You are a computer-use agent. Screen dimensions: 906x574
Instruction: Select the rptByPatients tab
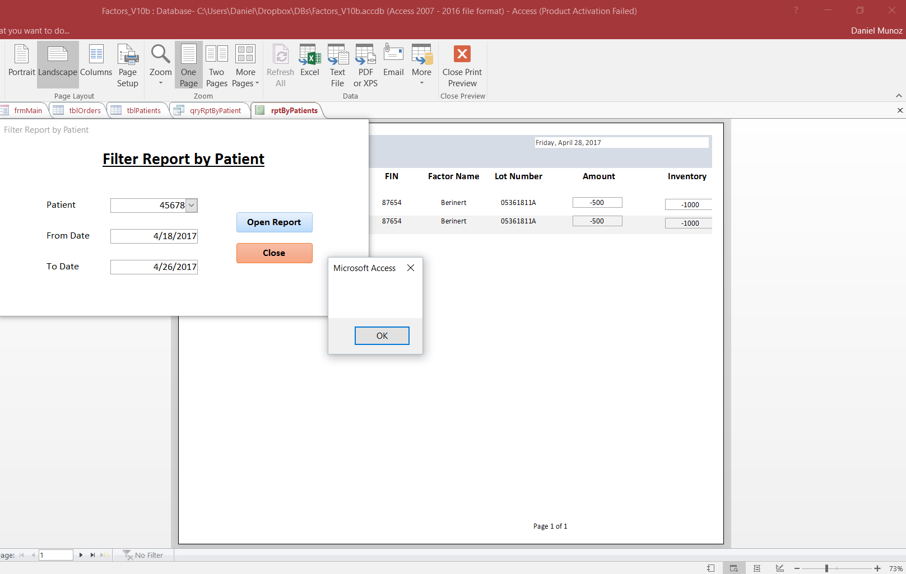[287, 110]
